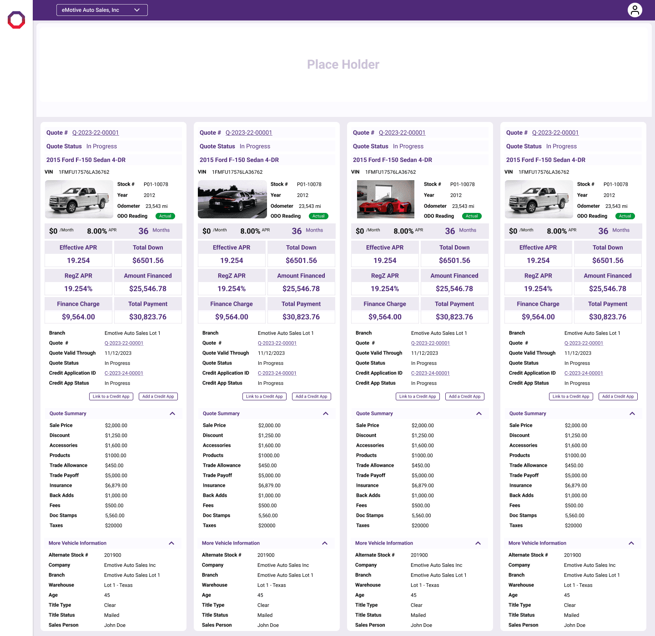
Task: Collapse More Vehicle Information in the first card
Action: [171, 543]
